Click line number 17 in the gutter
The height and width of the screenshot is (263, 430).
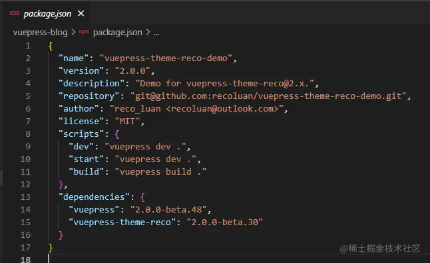(x=25, y=248)
